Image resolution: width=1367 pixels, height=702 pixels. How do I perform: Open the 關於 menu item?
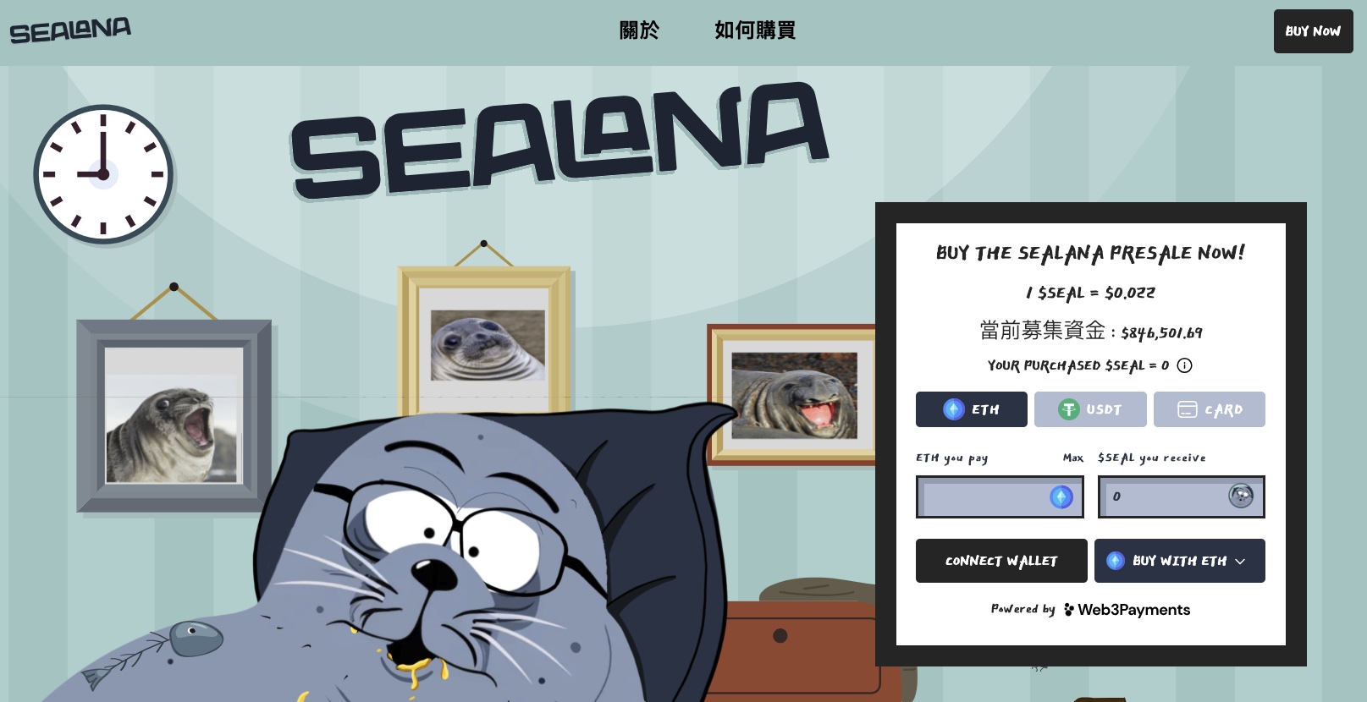pos(639,30)
